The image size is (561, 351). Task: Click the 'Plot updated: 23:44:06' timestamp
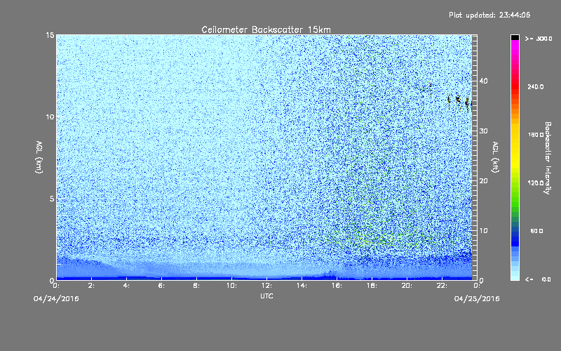489,15
